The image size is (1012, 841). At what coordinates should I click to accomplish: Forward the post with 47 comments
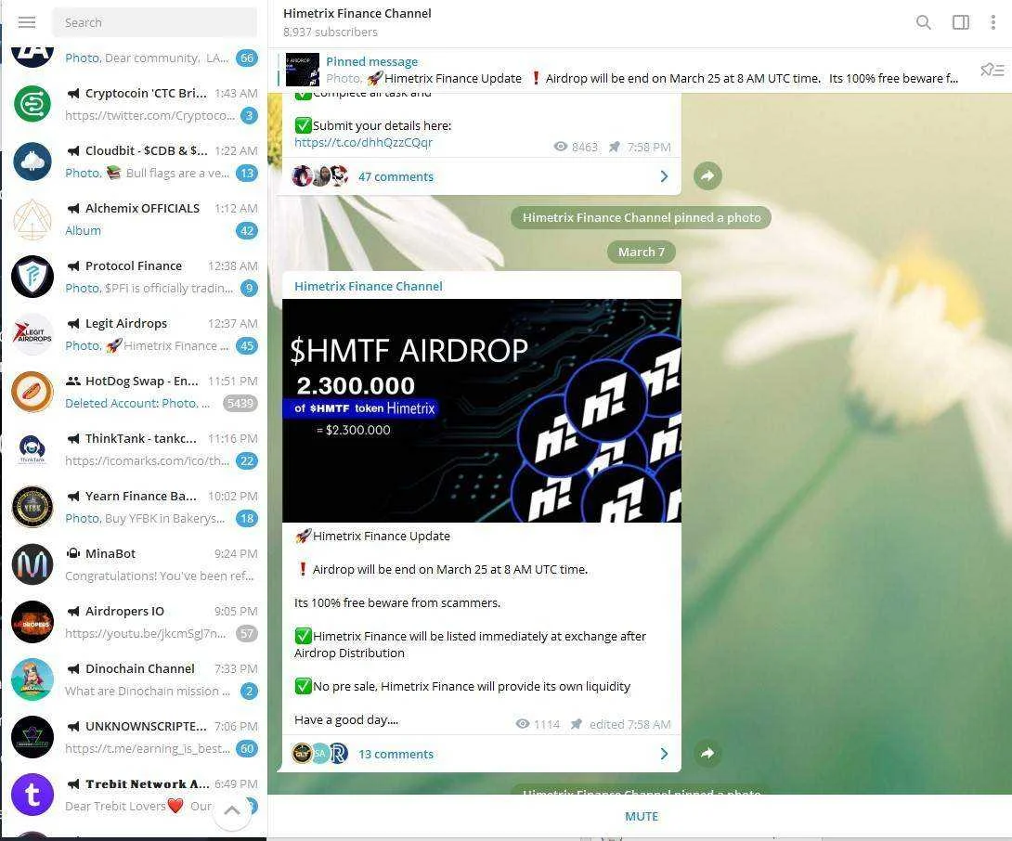point(708,175)
